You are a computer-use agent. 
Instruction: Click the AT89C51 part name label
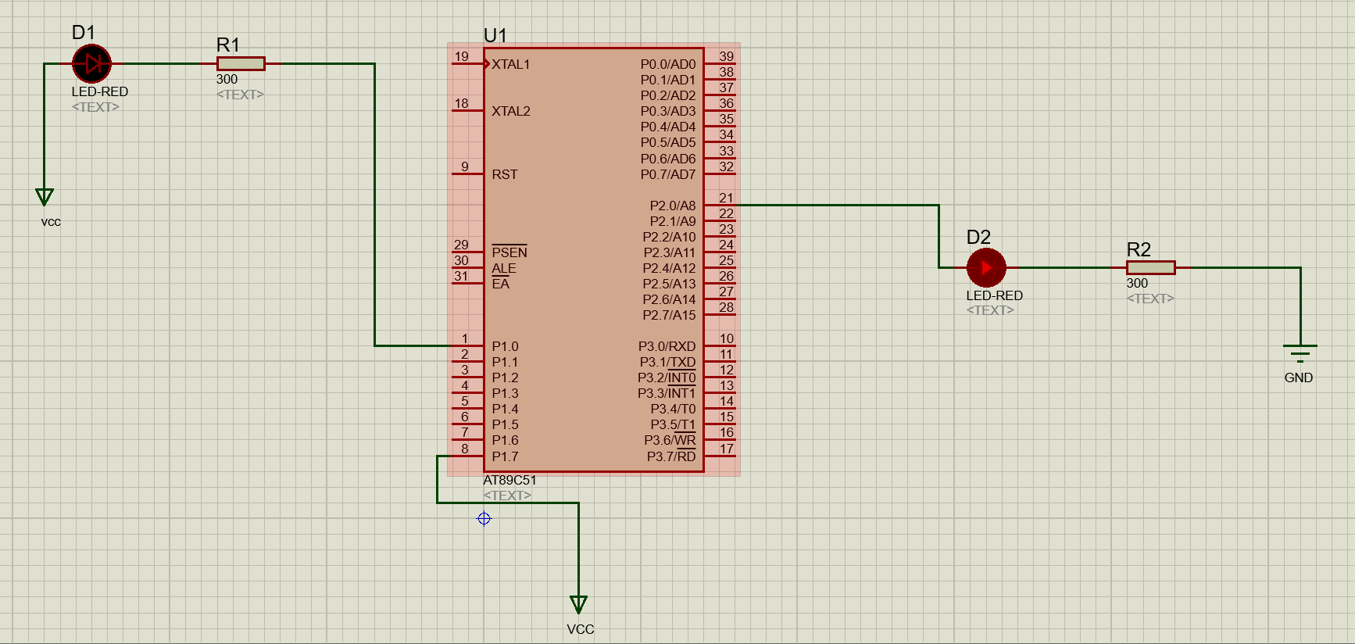pyautogui.click(x=509, y=480)
